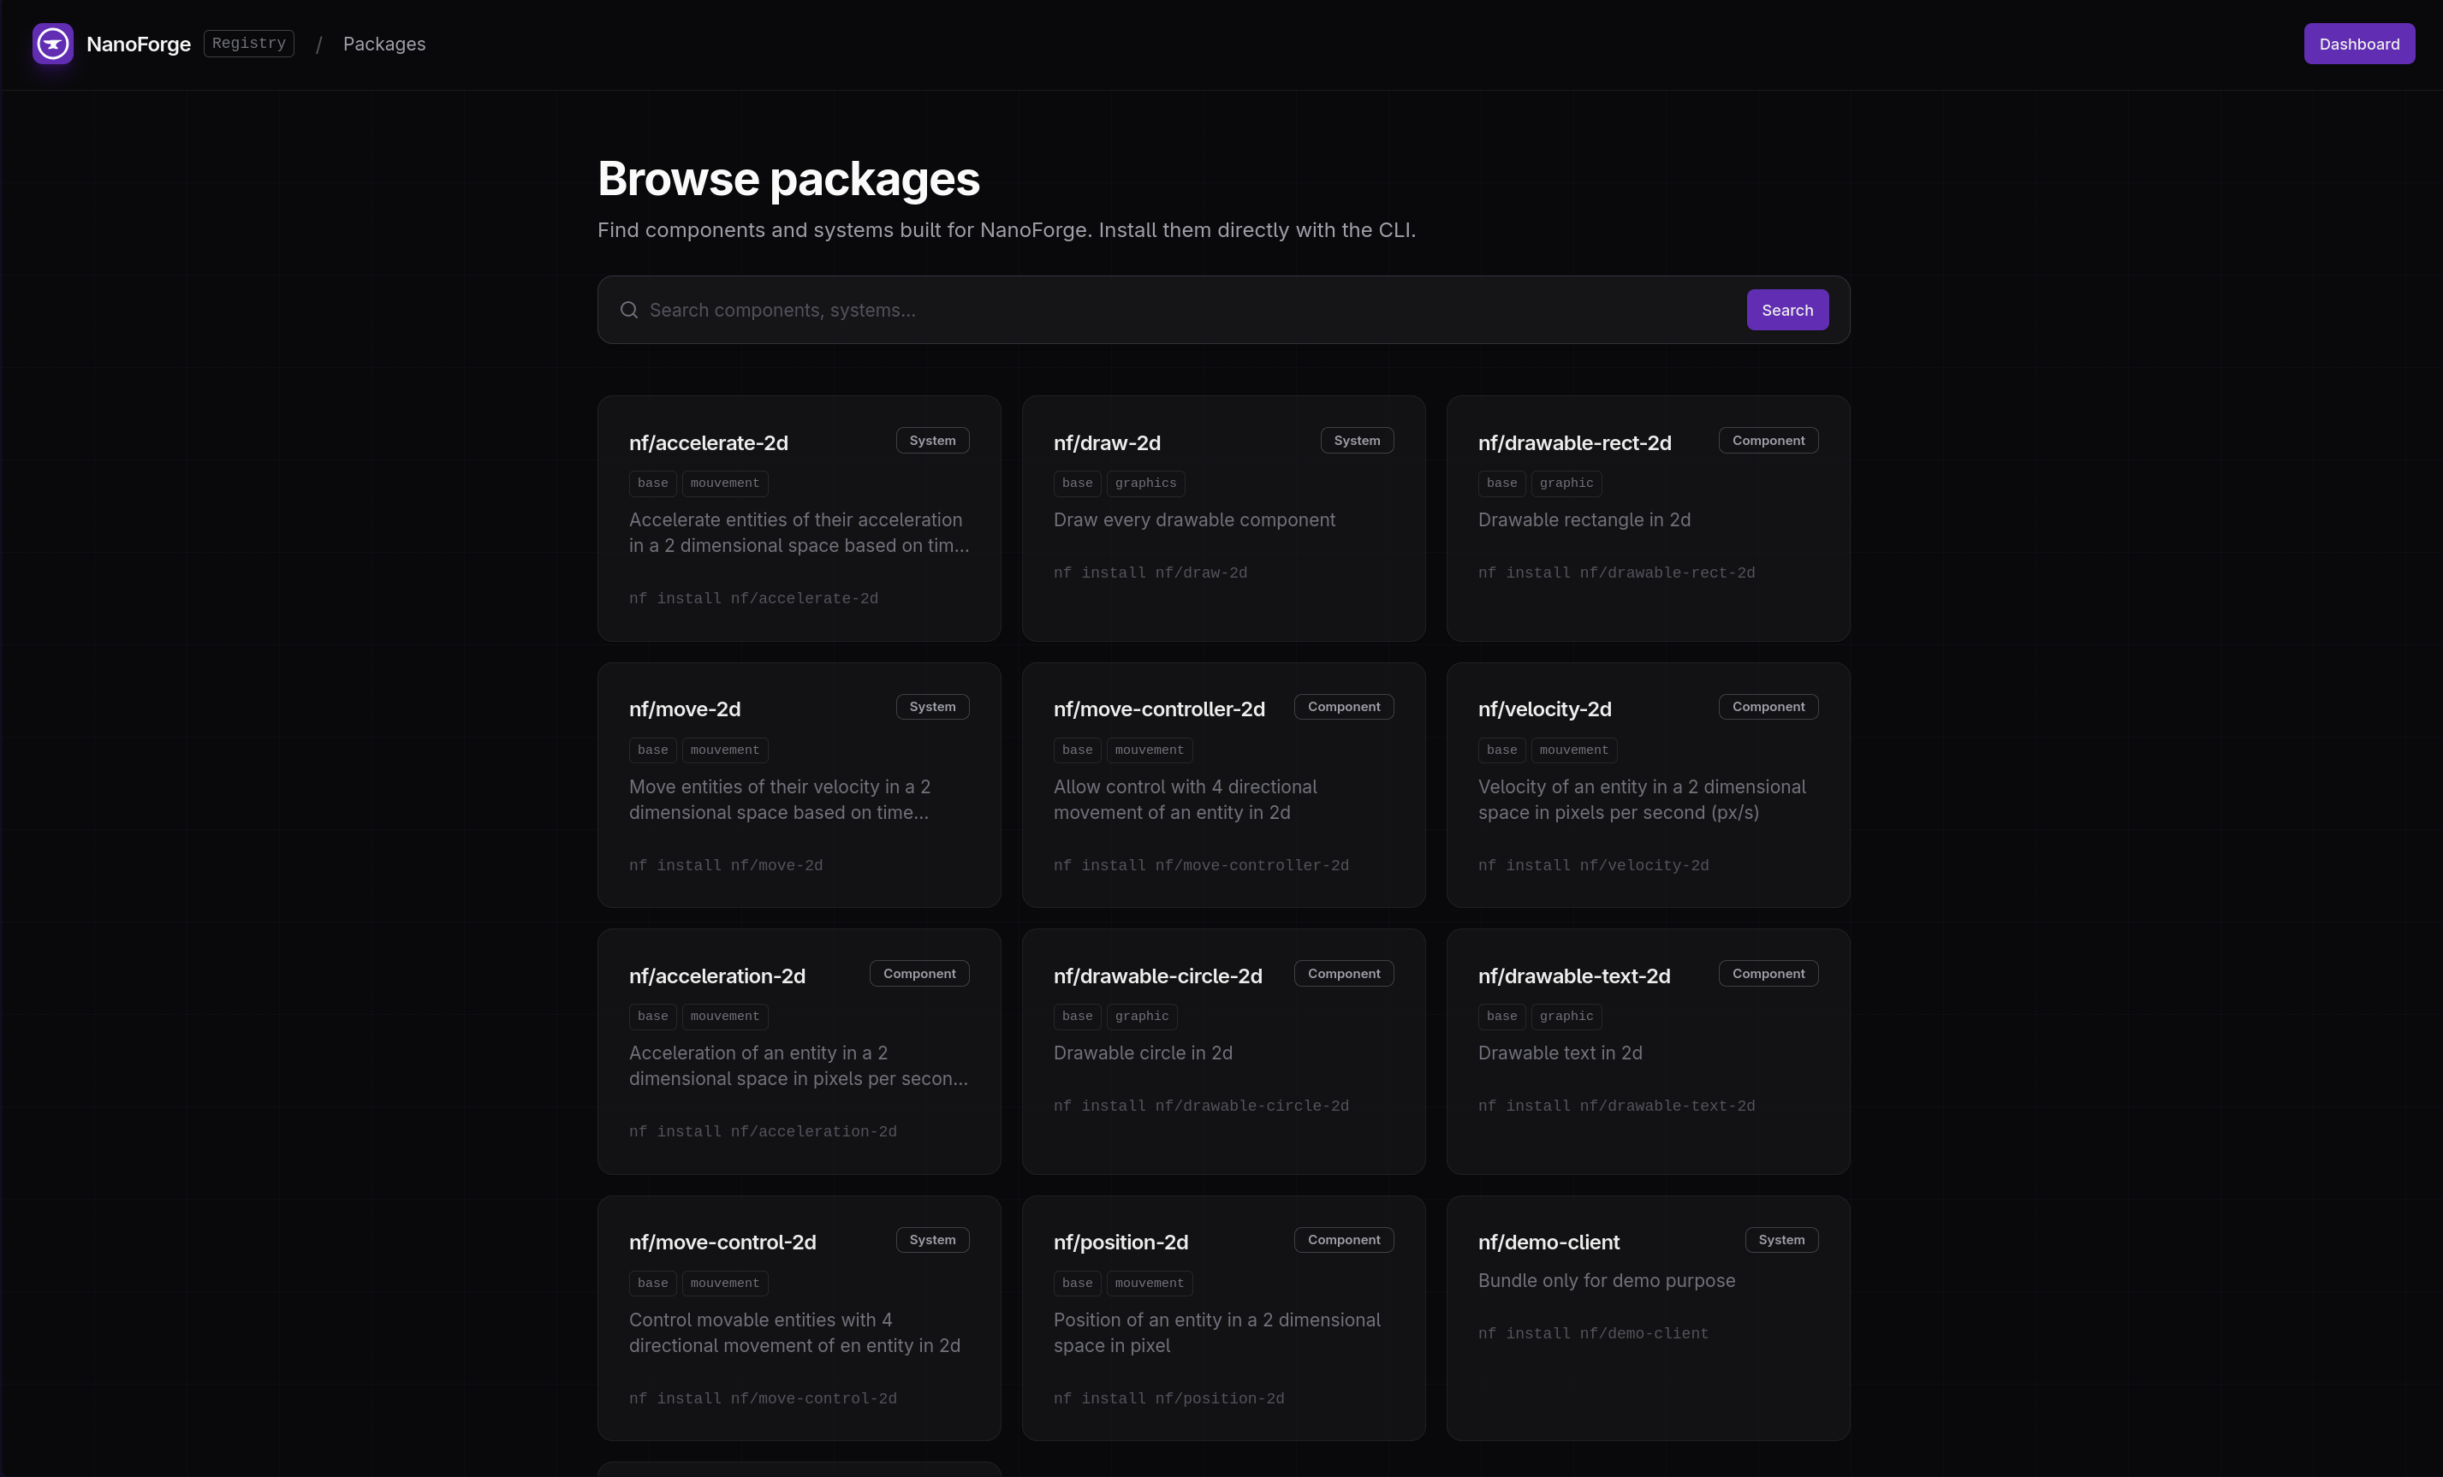The width and height of the screenshot is (2443, 1477).
Task: Click Component badge on nf/velocity-2d
Action: 1768,707
